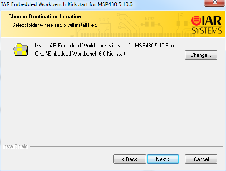Close the installer window with X

pyautogui.click(x=215, y=3)
